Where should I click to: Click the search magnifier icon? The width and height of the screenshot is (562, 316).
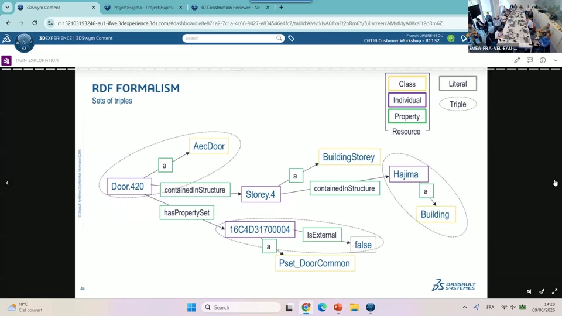coord(279,38)
